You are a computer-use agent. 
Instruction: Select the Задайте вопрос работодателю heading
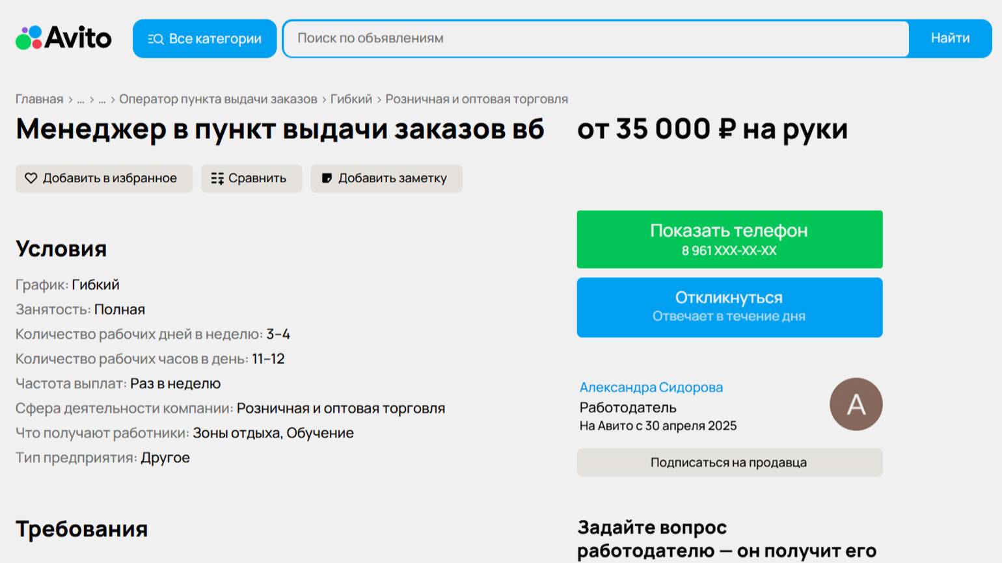point(727,539)
